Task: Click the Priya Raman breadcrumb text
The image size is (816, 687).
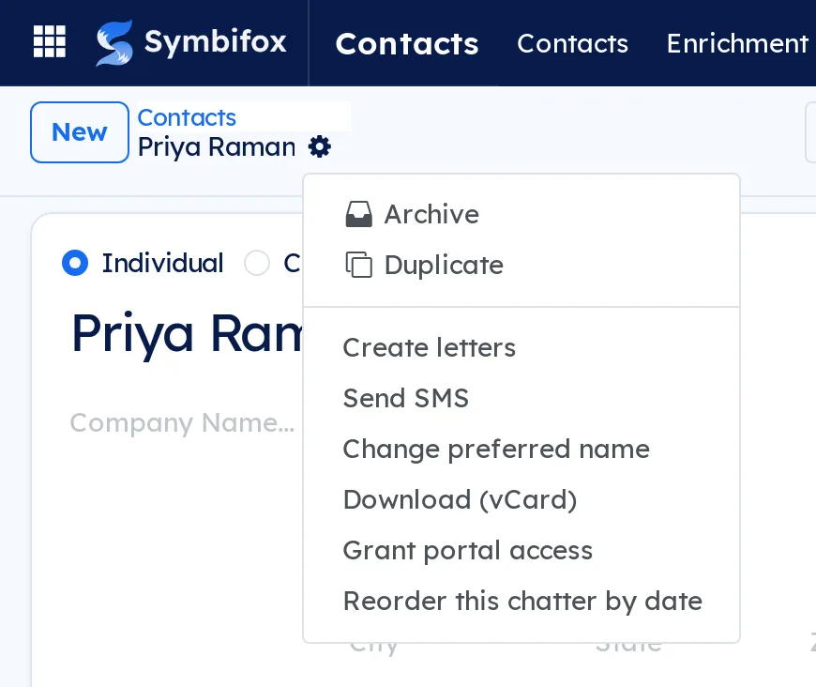Action: [217, 147]
